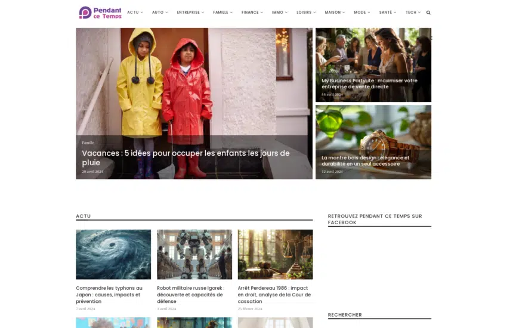Click the Famille category tag on featured article
Image resolution: width=507 pixels, height=328 pixels.
[88, 143]
